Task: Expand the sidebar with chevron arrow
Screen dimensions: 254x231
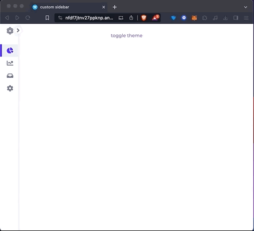Action: click(18, 31)
